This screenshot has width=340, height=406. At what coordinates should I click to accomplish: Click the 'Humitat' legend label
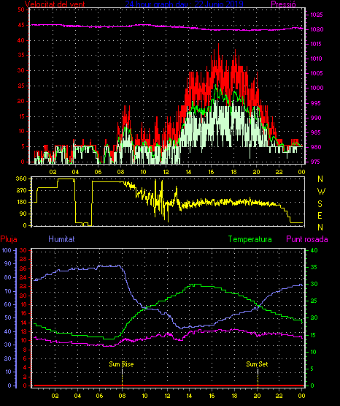(x=61, y=238)
